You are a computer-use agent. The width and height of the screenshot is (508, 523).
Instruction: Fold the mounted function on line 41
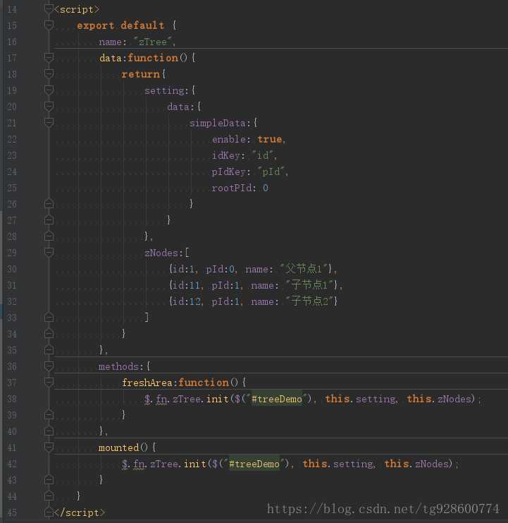[49, 447]
